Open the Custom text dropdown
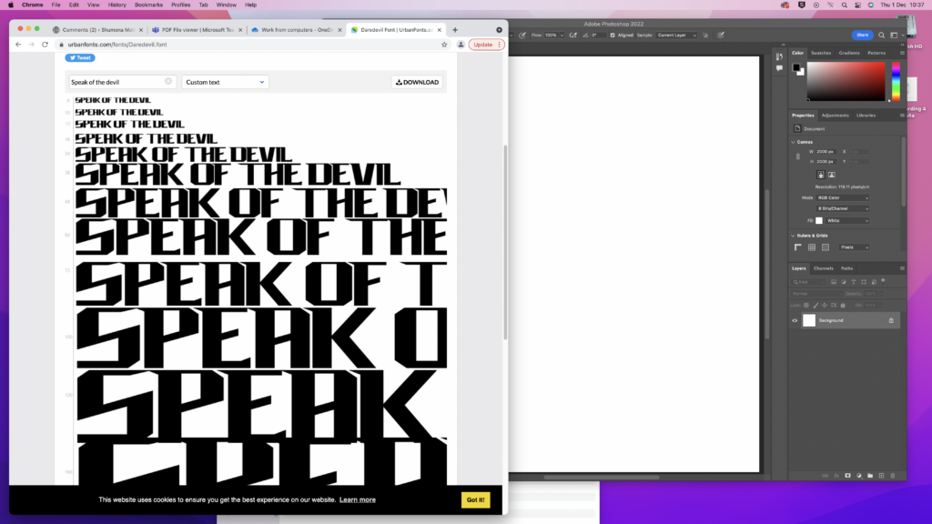The height and width of the screenshot is (524, 932). [225, 82]
